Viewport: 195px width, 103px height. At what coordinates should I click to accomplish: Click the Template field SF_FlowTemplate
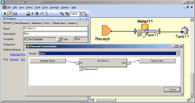coord(40,39)
